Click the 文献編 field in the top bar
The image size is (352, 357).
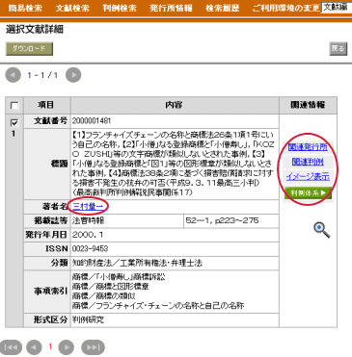pos(337,7)
